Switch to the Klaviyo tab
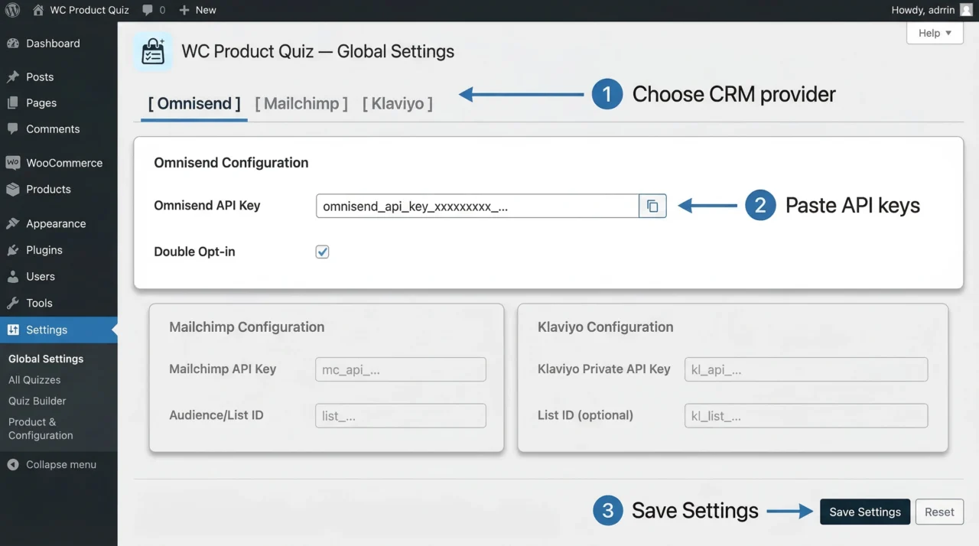979x546 pixels. (x=398, y=103)
